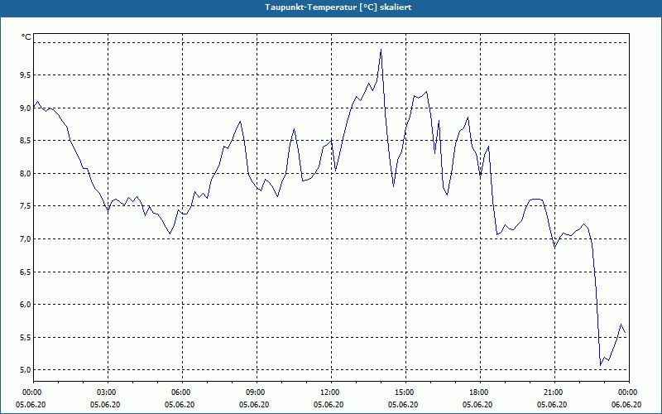The height and width of the screenshot is (414, 662).
Task: Click the curve's lowest point after 21:00
Action: [x=601, y=365]
